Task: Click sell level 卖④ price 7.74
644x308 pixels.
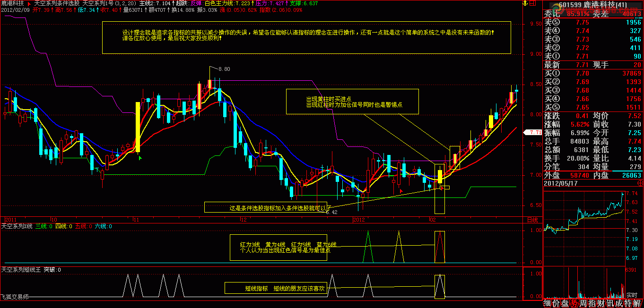Action: pyautogui.click(x=582, y=31)
